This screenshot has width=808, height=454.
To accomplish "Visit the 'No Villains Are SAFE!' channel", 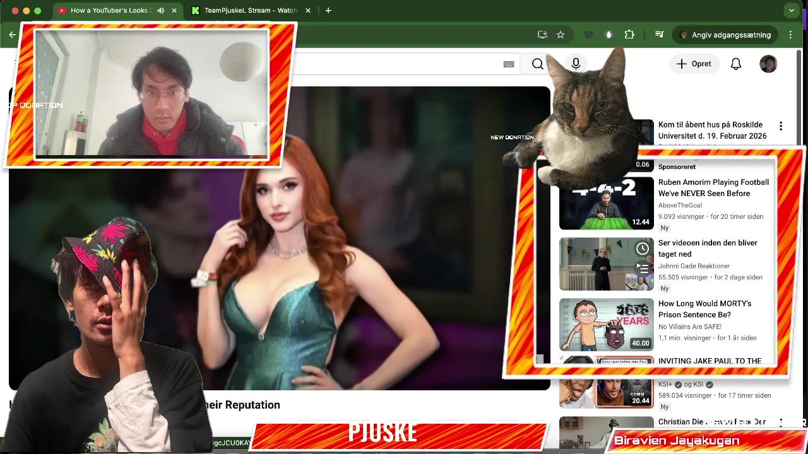I will tap(690, 327).
